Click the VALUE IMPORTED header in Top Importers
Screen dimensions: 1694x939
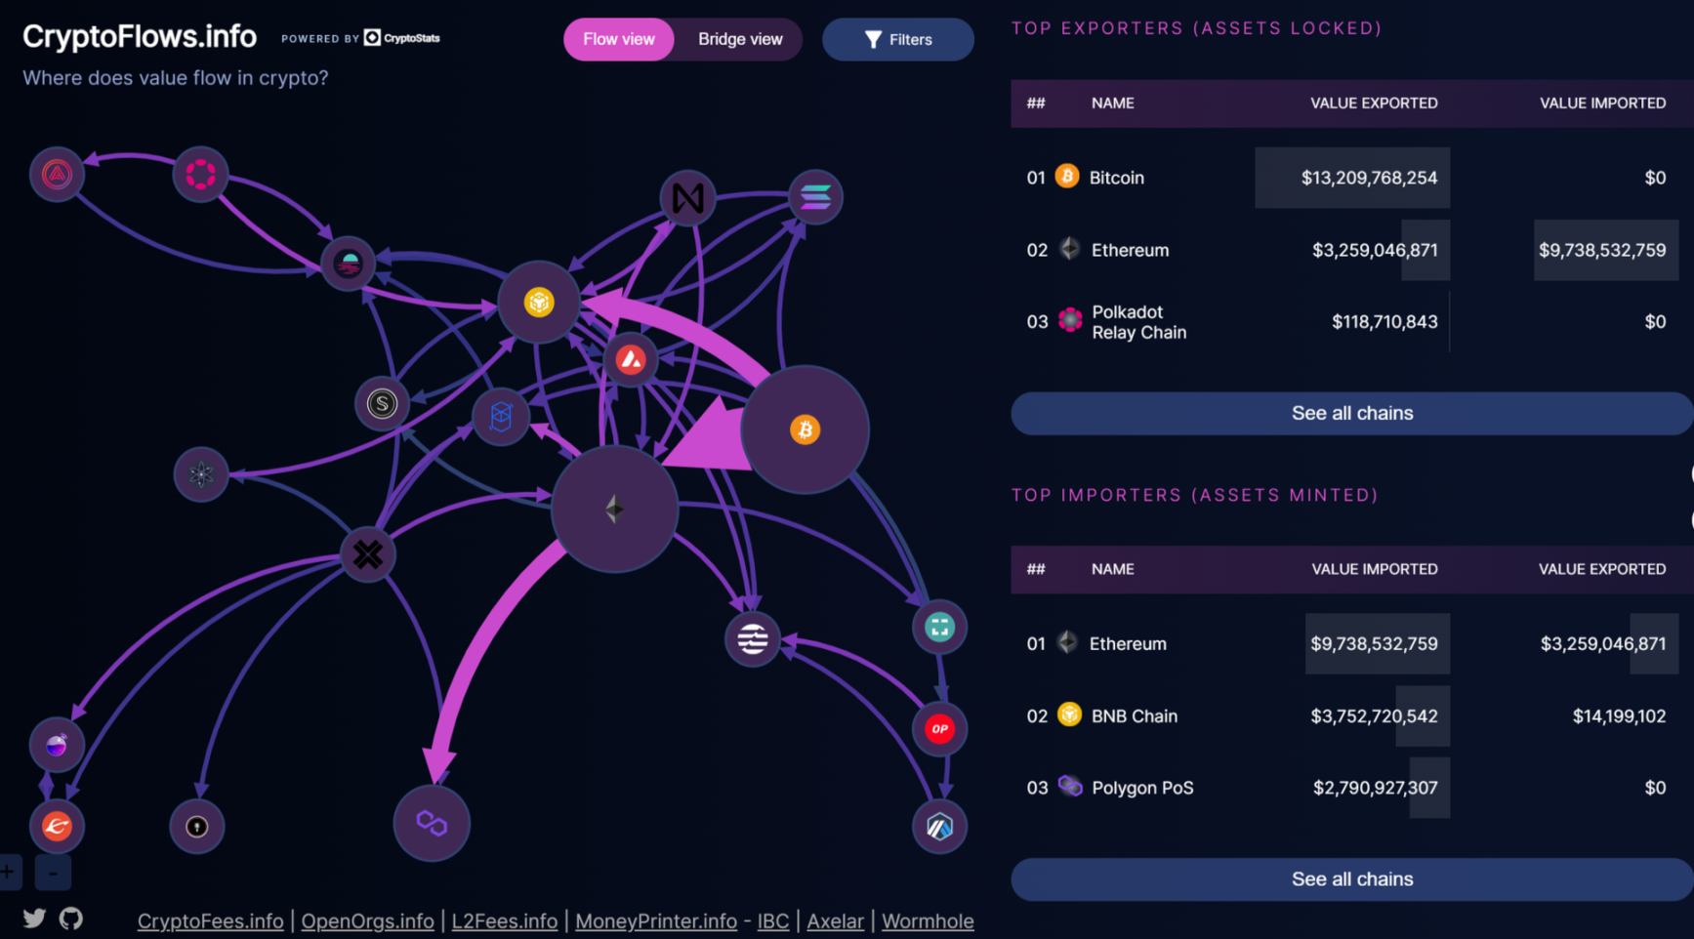coord(1374,569)
